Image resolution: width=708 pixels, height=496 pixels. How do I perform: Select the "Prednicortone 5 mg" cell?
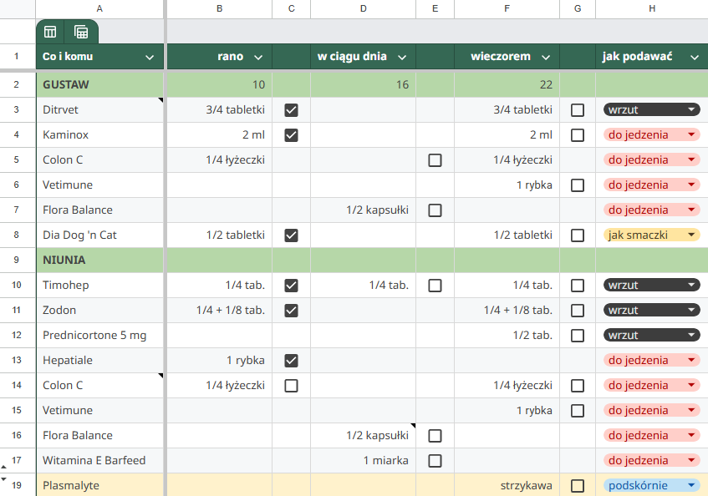coord(99,335)
